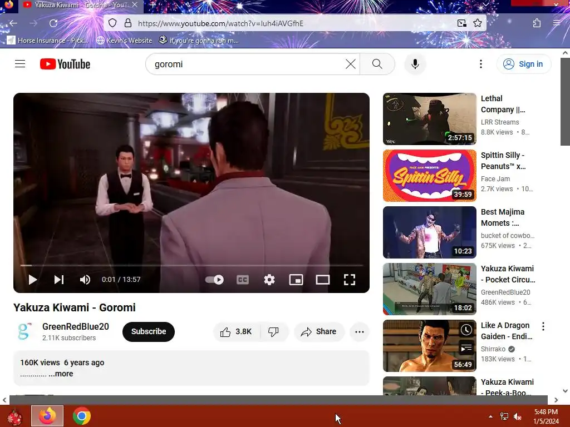This screenshot has height=427, width=570.
Task: Open Best Majima Momets video thumbnail
Action: point(429,232)
